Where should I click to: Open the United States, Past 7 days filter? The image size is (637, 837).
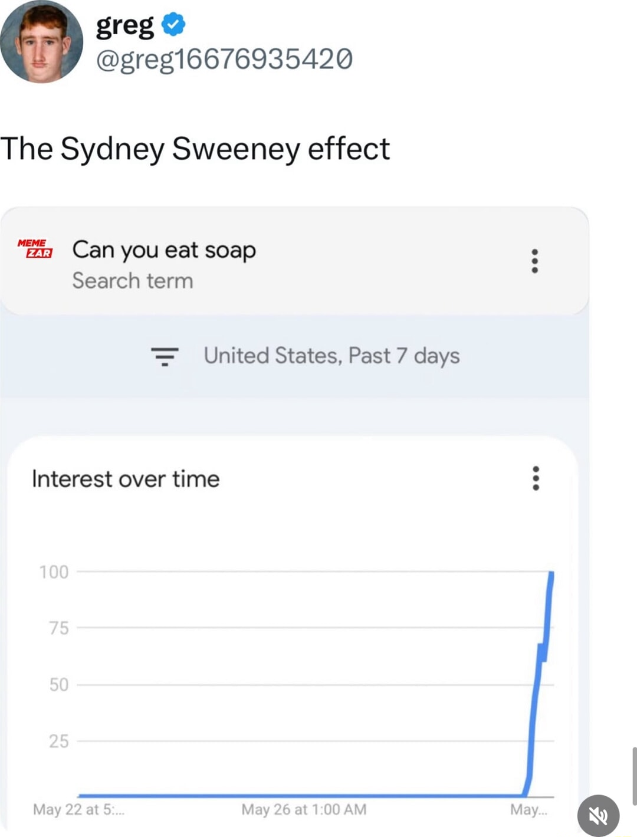coord(331,356)
